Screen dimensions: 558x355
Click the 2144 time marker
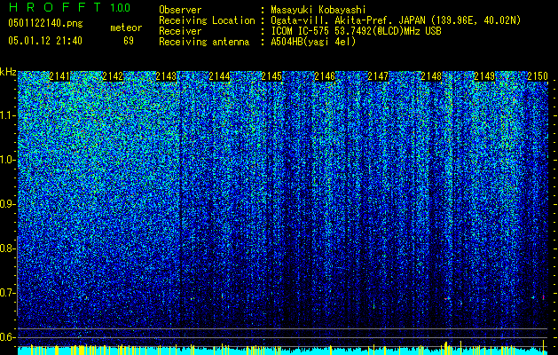click(x=219, y=76)
